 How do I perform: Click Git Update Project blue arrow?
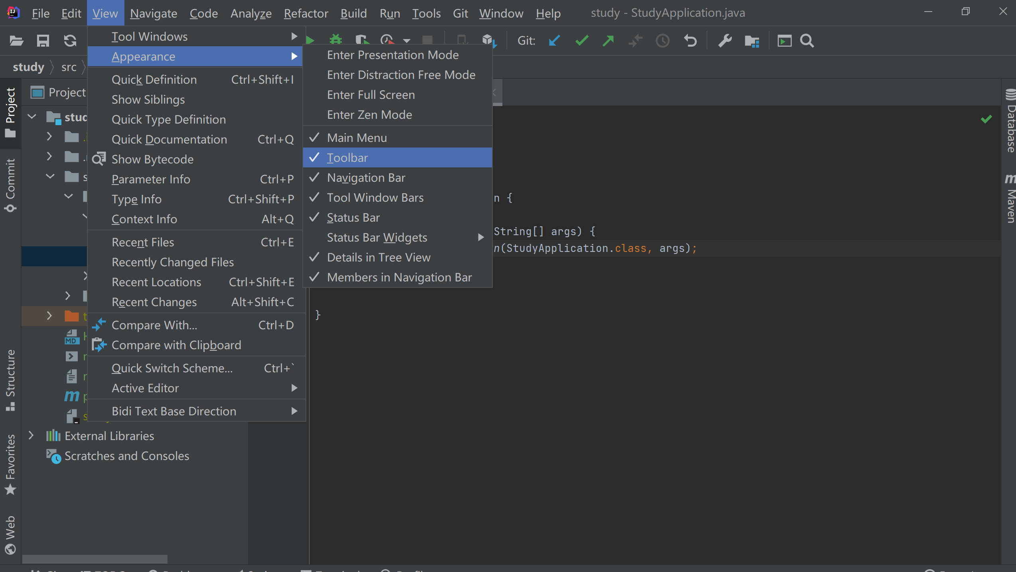point(554,41)
